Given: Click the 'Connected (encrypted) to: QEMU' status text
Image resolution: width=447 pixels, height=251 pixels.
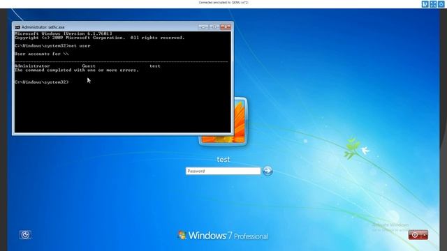Looking at the screenshot, I should pos(223,2).
